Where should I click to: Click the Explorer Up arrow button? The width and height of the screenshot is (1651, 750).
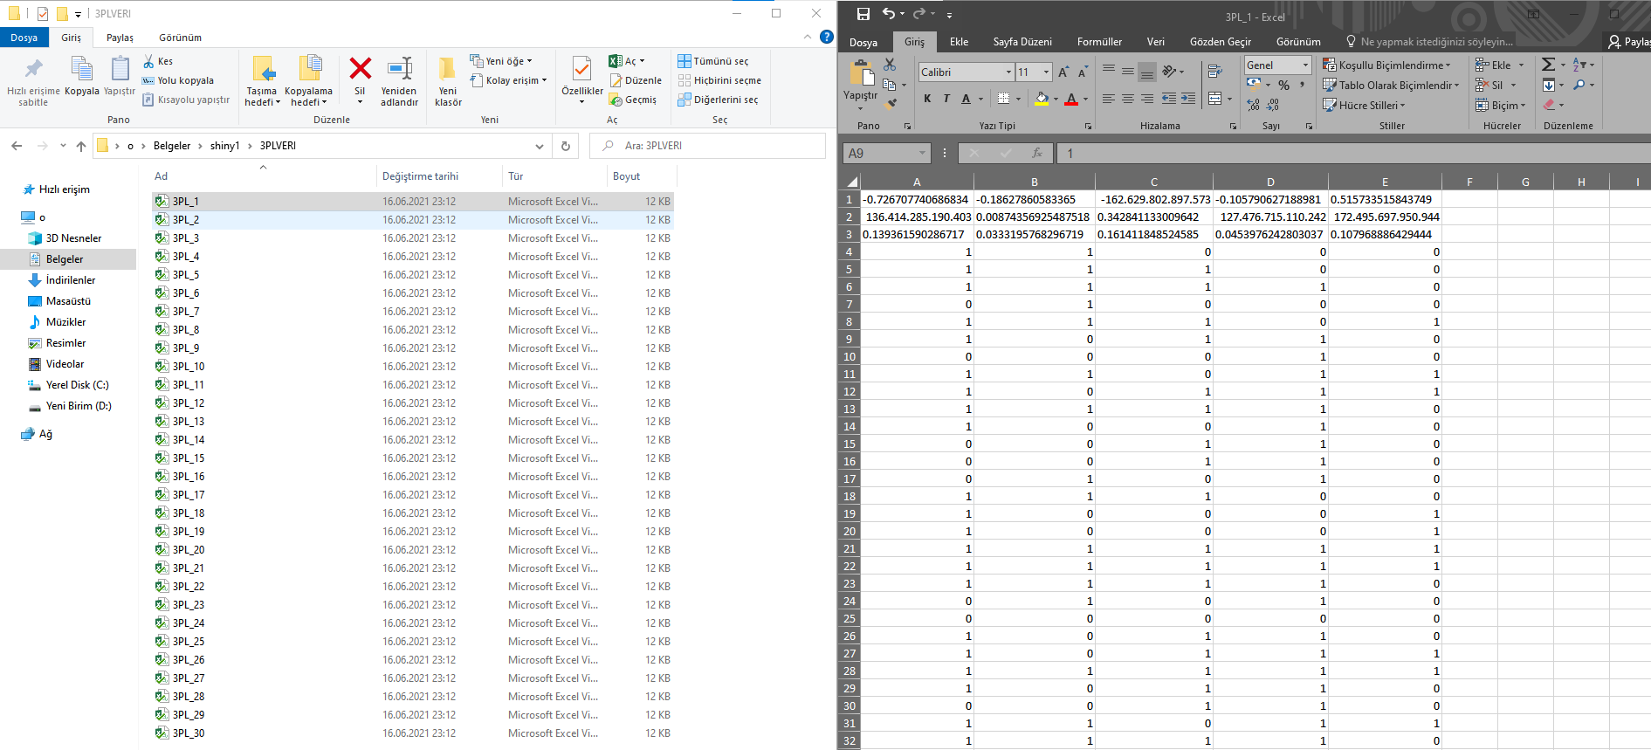tap(81, 146)
